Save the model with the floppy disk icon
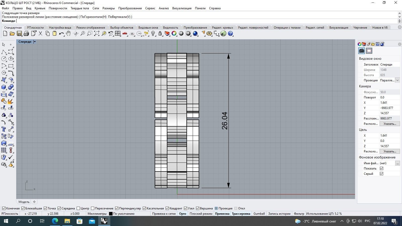The image size is (402, 226). [x=19, y=33]
